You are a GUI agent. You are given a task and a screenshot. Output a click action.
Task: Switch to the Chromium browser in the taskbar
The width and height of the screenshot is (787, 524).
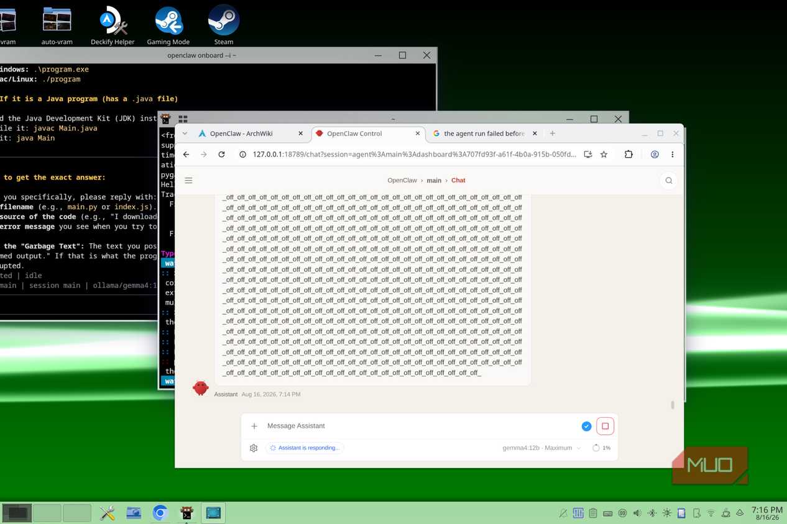pos(160,513)
